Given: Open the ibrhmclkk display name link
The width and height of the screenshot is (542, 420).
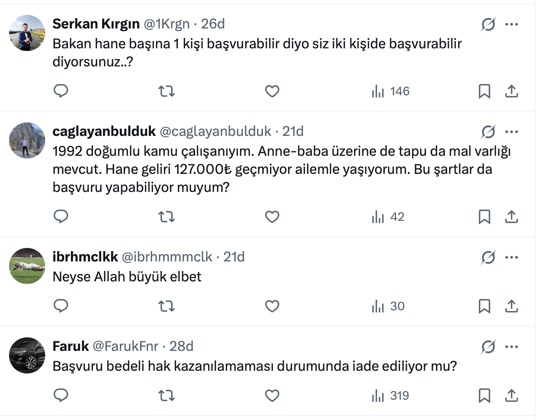Looking at the screenshot, I should click(85, 257).
